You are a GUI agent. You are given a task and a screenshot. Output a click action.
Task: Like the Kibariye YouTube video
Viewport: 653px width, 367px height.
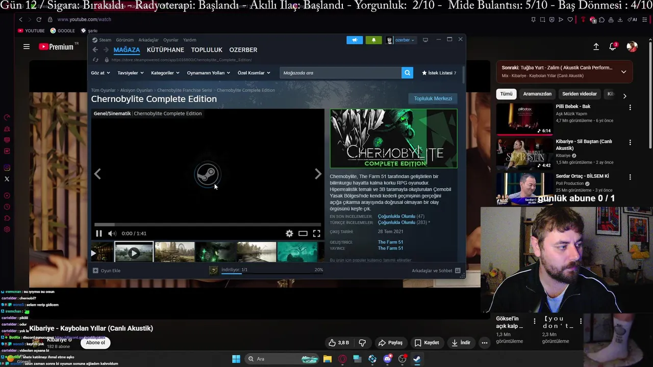click(x=339, y=343)
